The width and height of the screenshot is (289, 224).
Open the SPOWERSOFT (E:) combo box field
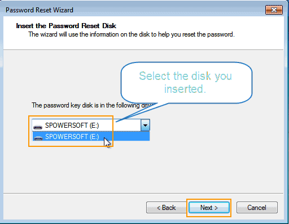[86, 125]
